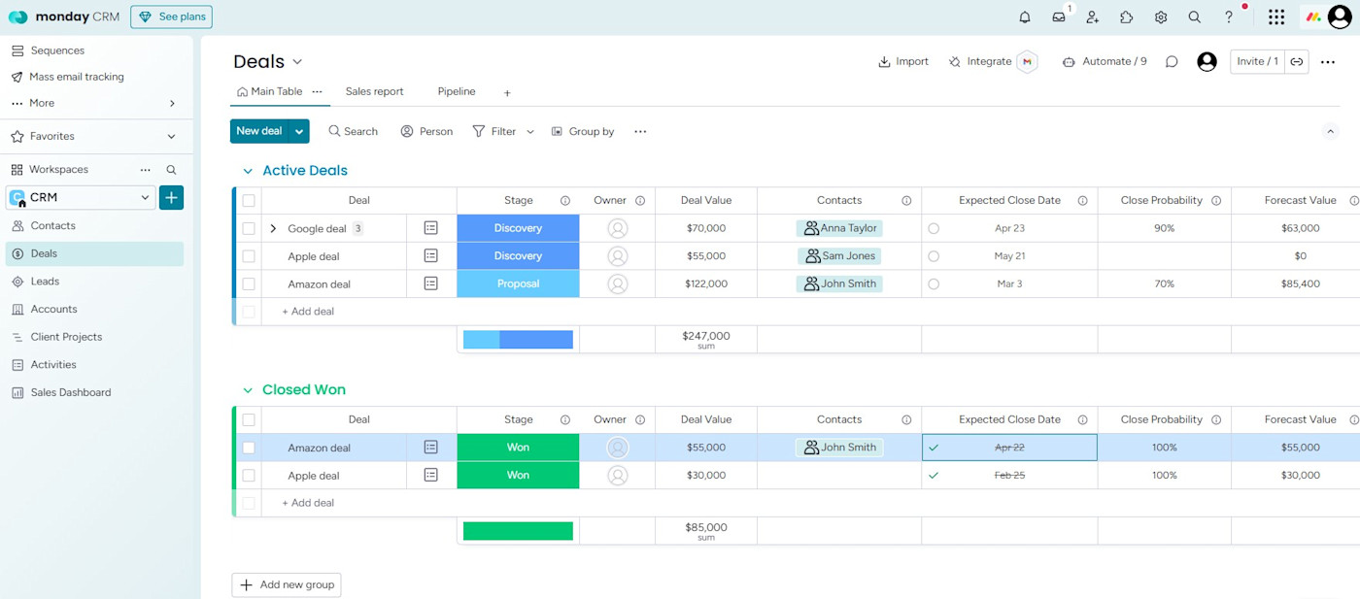
Task: Click Add deal row in Active Deals
Action: point(308,312)
